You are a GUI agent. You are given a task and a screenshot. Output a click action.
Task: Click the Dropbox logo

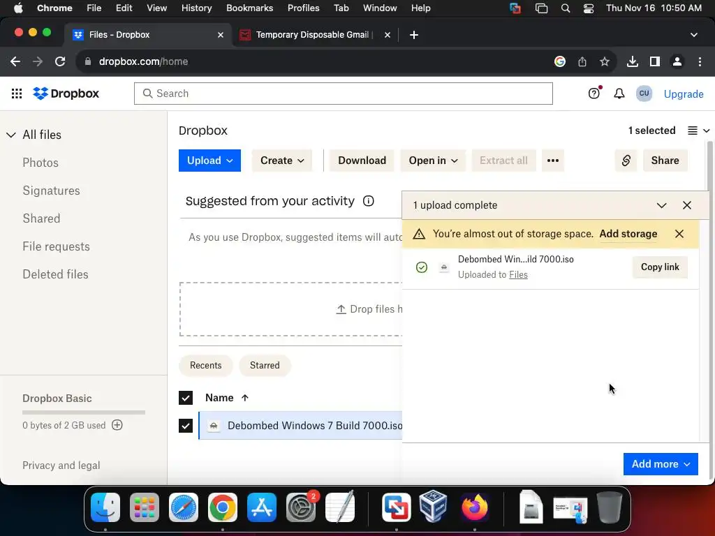(66, 94)
